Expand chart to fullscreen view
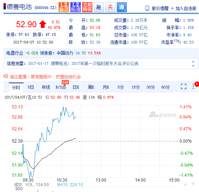The image size is (199, 192). [x=184, y=86]
